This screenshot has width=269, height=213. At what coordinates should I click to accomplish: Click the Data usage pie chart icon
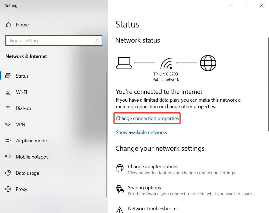click(8, 173)
